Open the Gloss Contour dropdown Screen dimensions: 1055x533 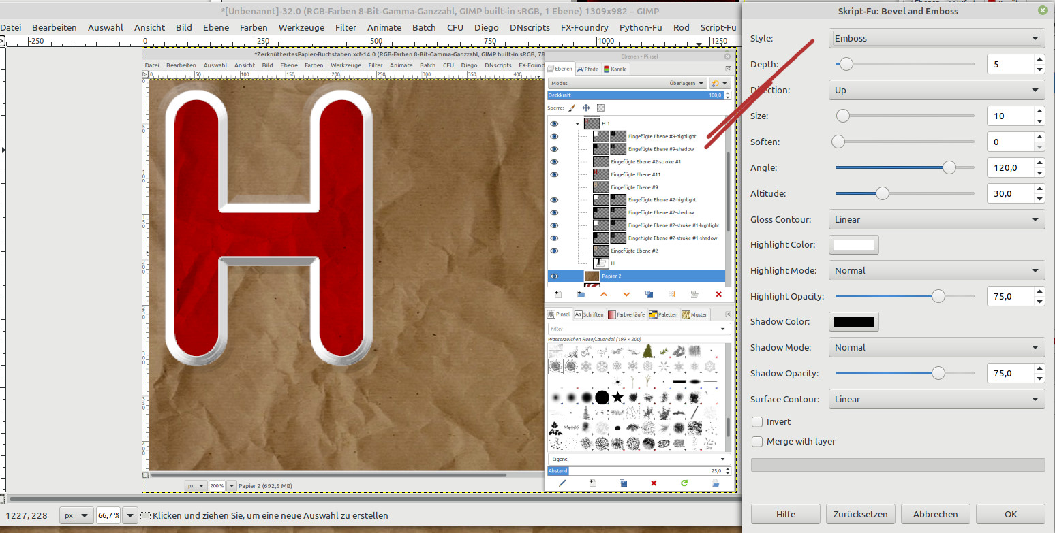tap(936, 220)
